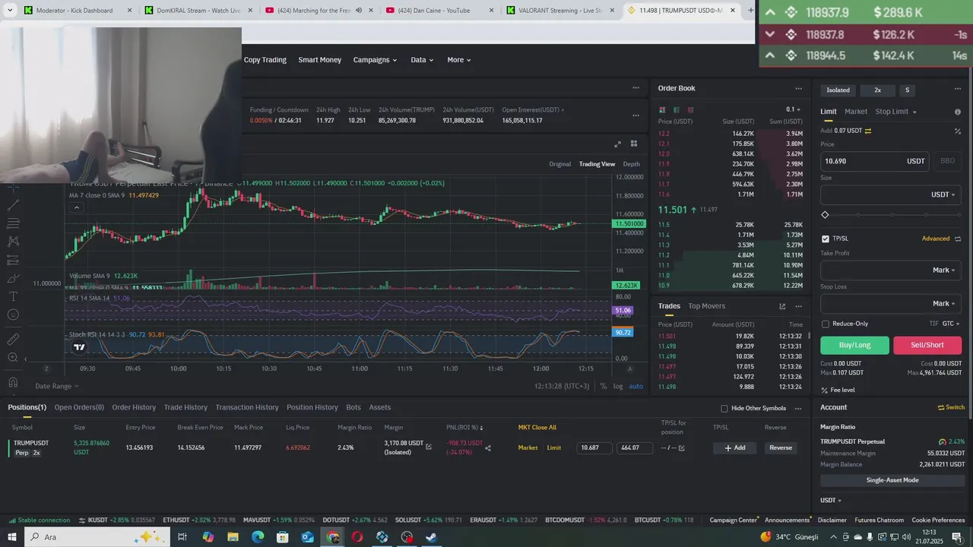Screen dimensions: 973x547
Task: Open the Stop Limit order type dropdown
Action: point(896,112)
